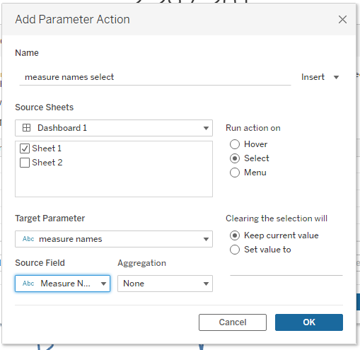Select the Set value to option
Screen dimensions: 360x350
coord(235,250)
